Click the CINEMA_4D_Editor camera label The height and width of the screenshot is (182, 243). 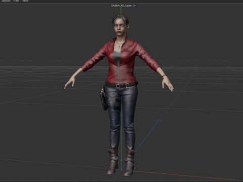pos(123,6)
